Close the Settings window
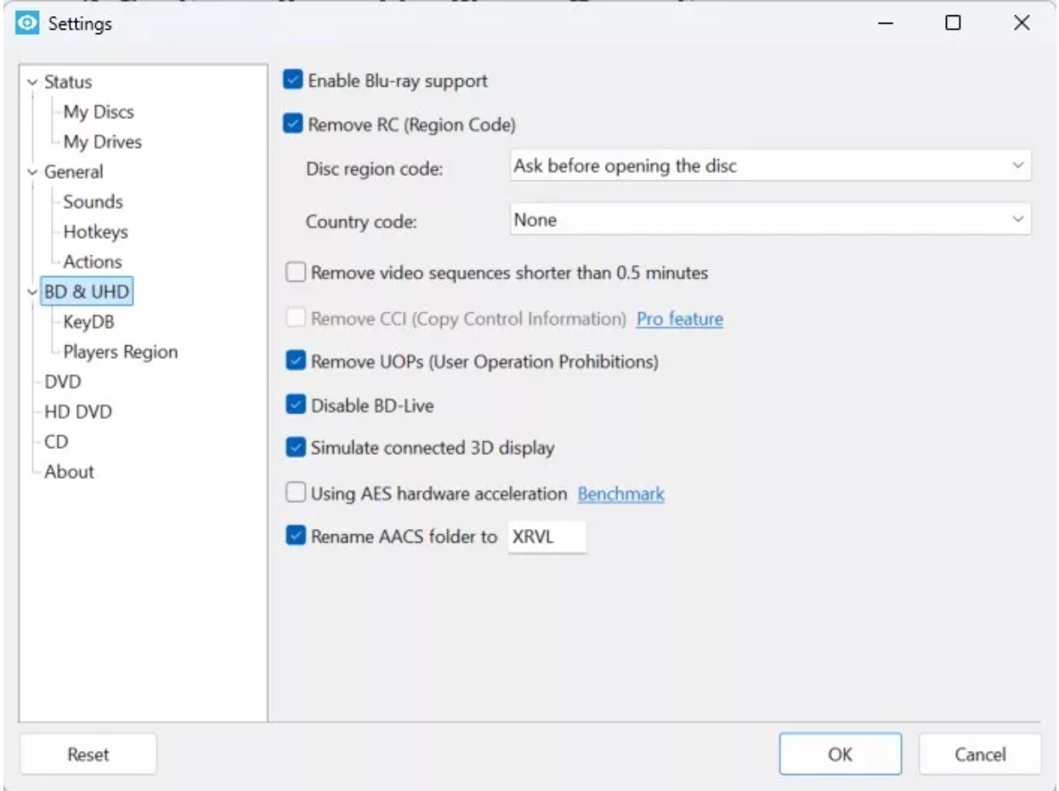Image resolution: width=1059 pixels, height=791 pixels. [1022, 24]
